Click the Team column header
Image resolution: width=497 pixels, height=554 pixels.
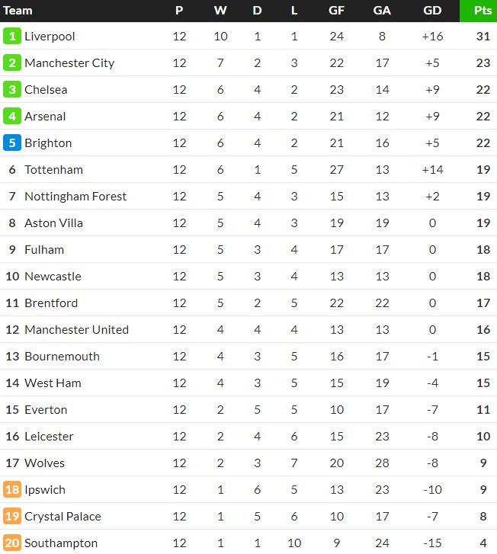[18, 11]
